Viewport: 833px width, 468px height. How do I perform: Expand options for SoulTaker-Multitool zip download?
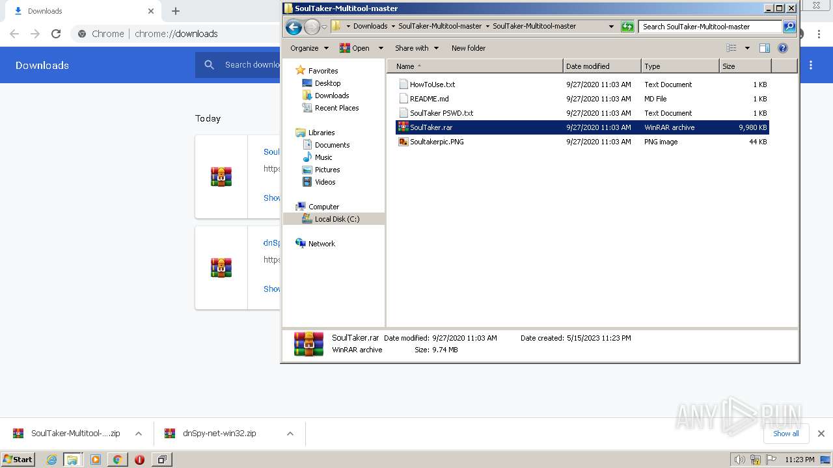click(x=139, y=434)
